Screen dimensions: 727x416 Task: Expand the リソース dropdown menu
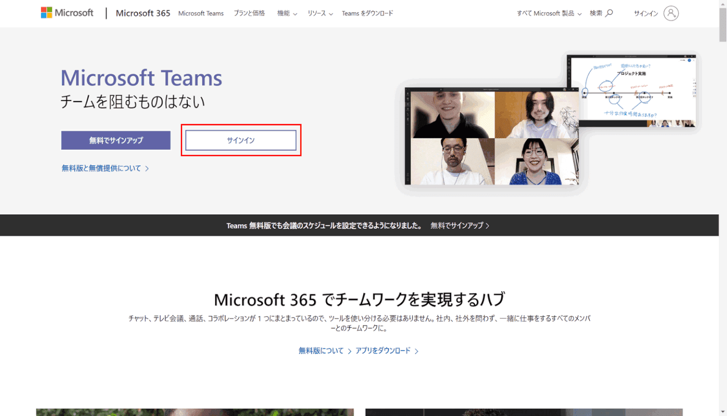(320, 14)
